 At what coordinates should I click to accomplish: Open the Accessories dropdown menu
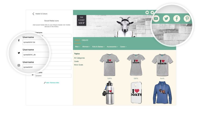pos(112,47)
